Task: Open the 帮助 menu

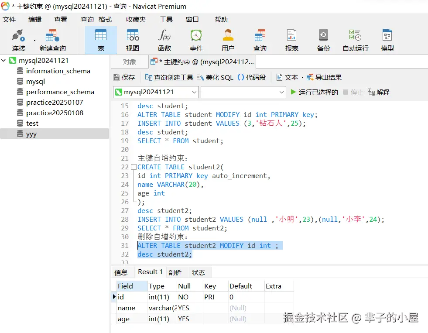Action: 221,19
